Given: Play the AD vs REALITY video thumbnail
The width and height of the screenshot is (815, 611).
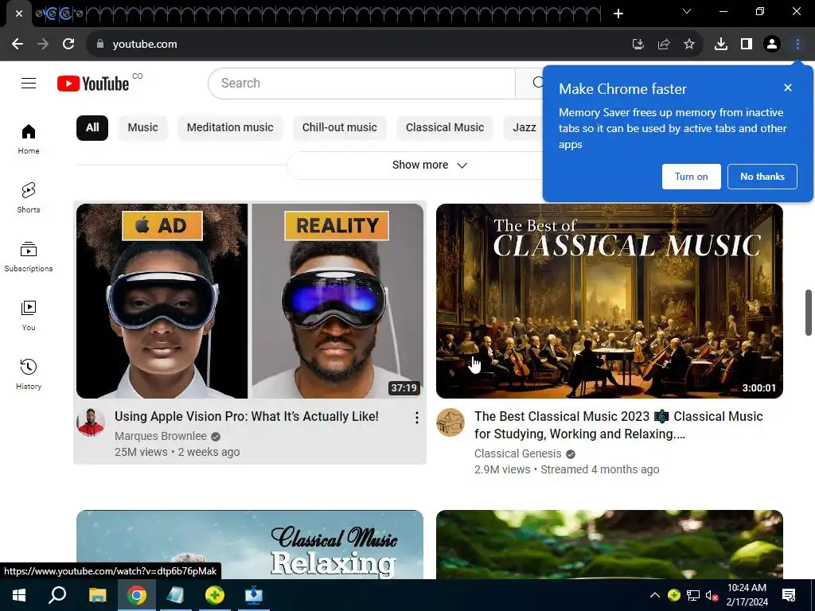Looking at the screenshot, I should click(250, 302).
